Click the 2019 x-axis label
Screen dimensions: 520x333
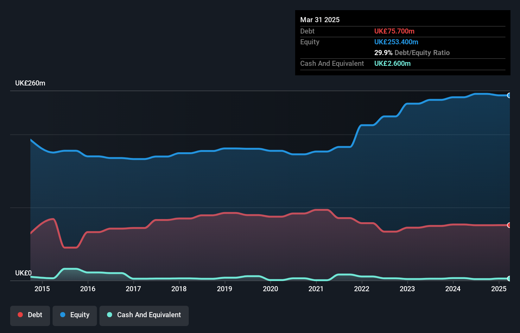tap(225, 289)
